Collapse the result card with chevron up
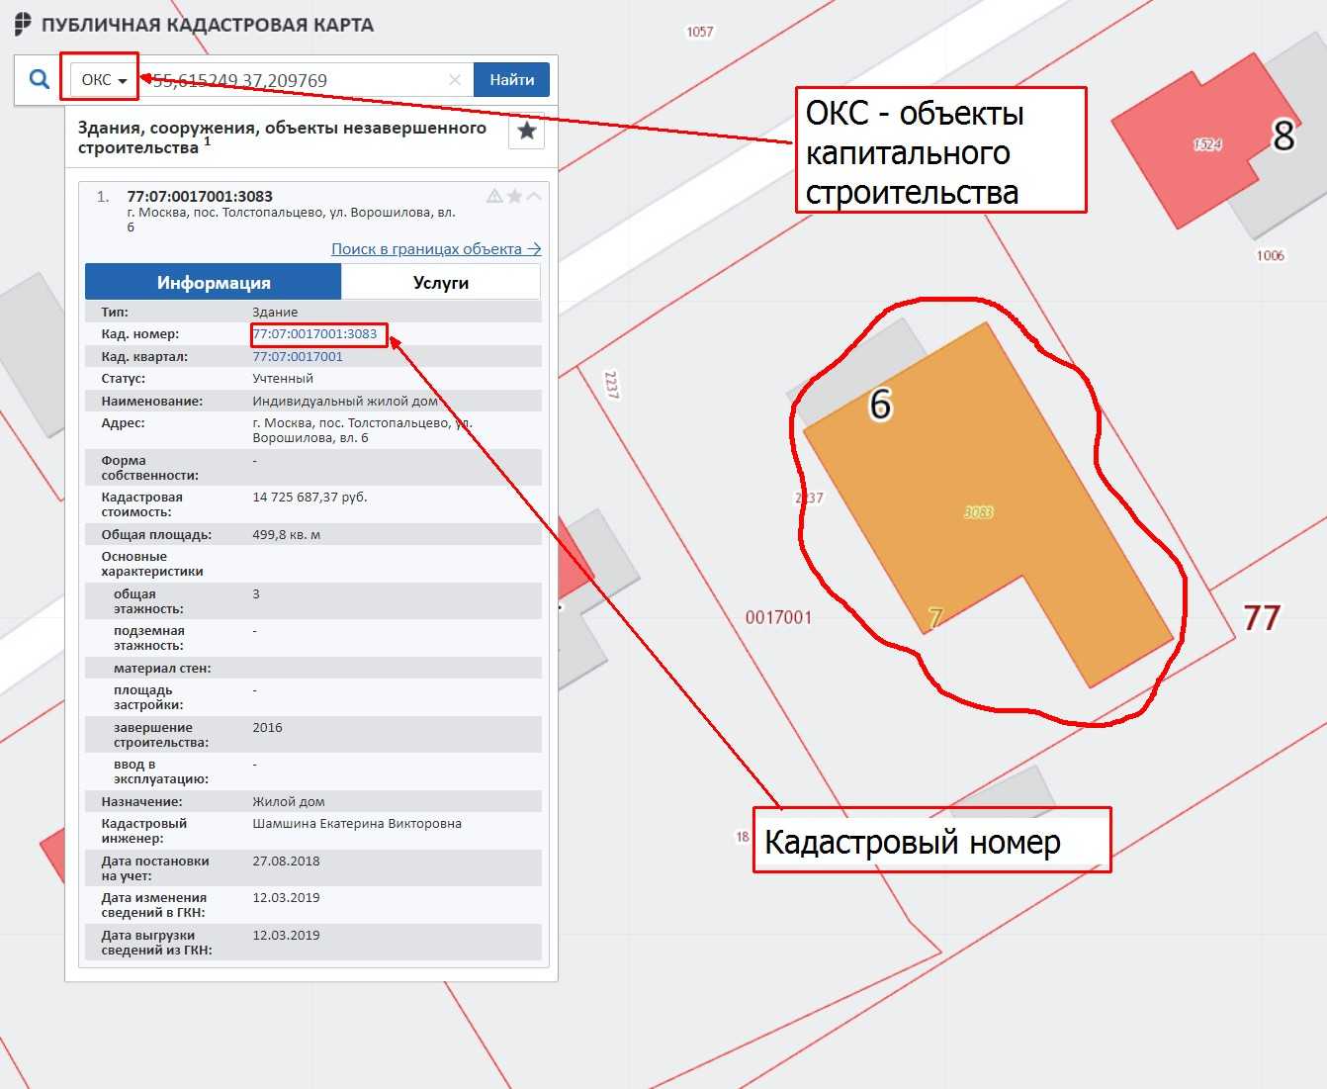Viewport: 1327px width, 1089px height. pyautogui.click(x=534, y=196)
